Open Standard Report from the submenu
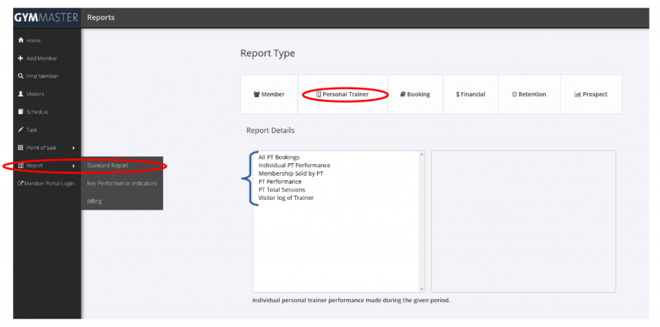This screenshot has height=327, width=660. 108,166
